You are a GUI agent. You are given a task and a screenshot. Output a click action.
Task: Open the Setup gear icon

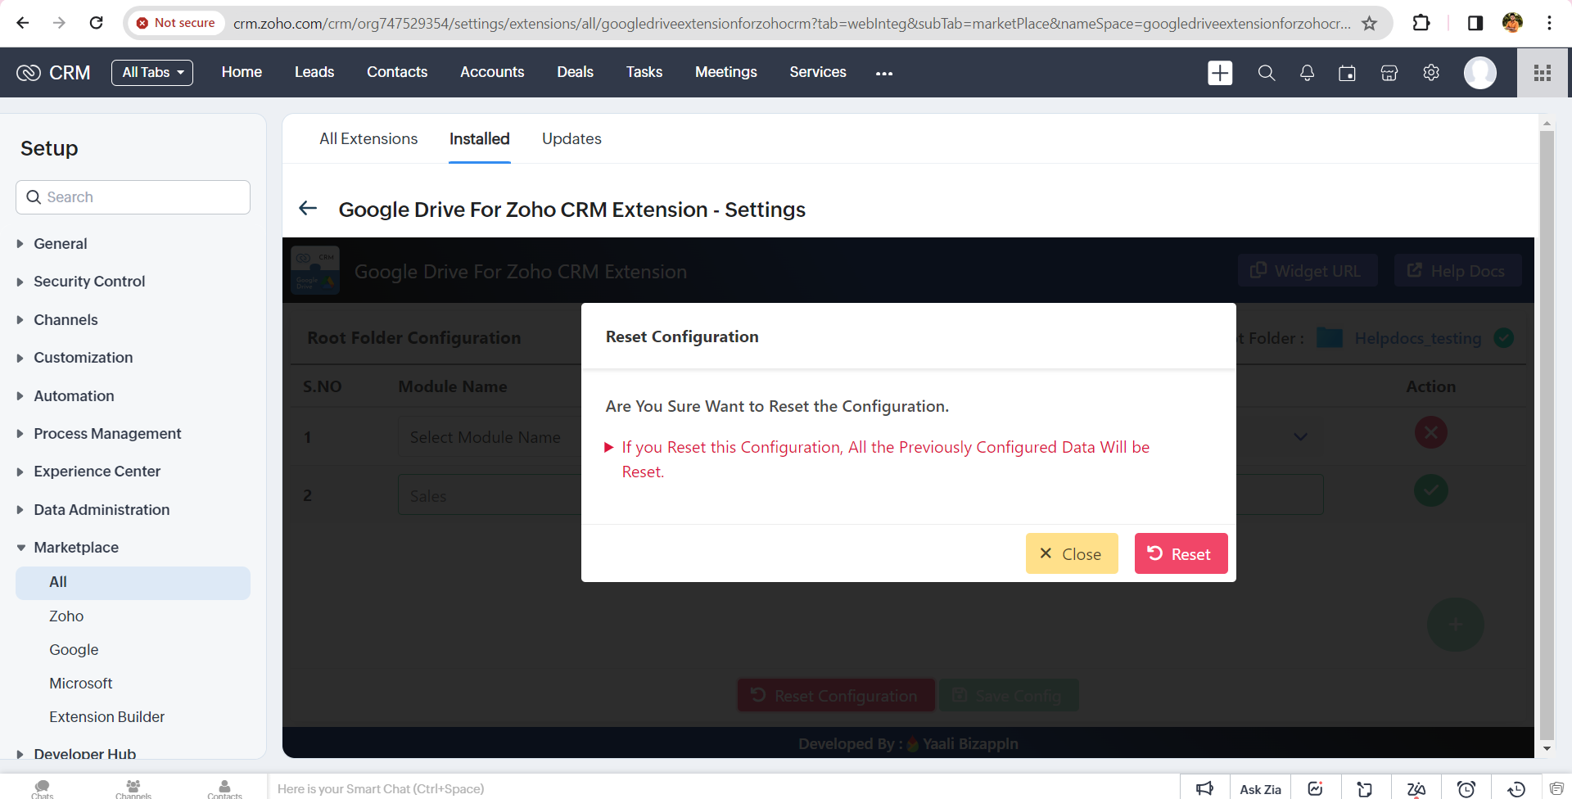pos(1430,73)
